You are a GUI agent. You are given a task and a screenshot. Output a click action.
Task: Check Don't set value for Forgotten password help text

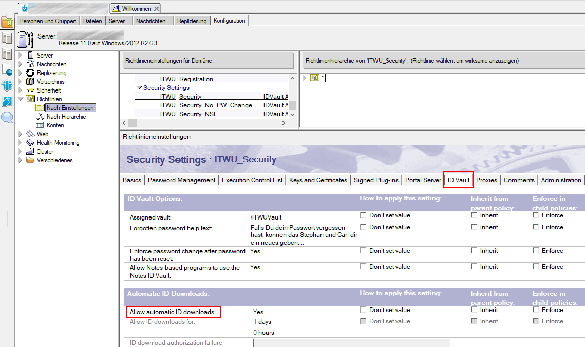[363, 227]
